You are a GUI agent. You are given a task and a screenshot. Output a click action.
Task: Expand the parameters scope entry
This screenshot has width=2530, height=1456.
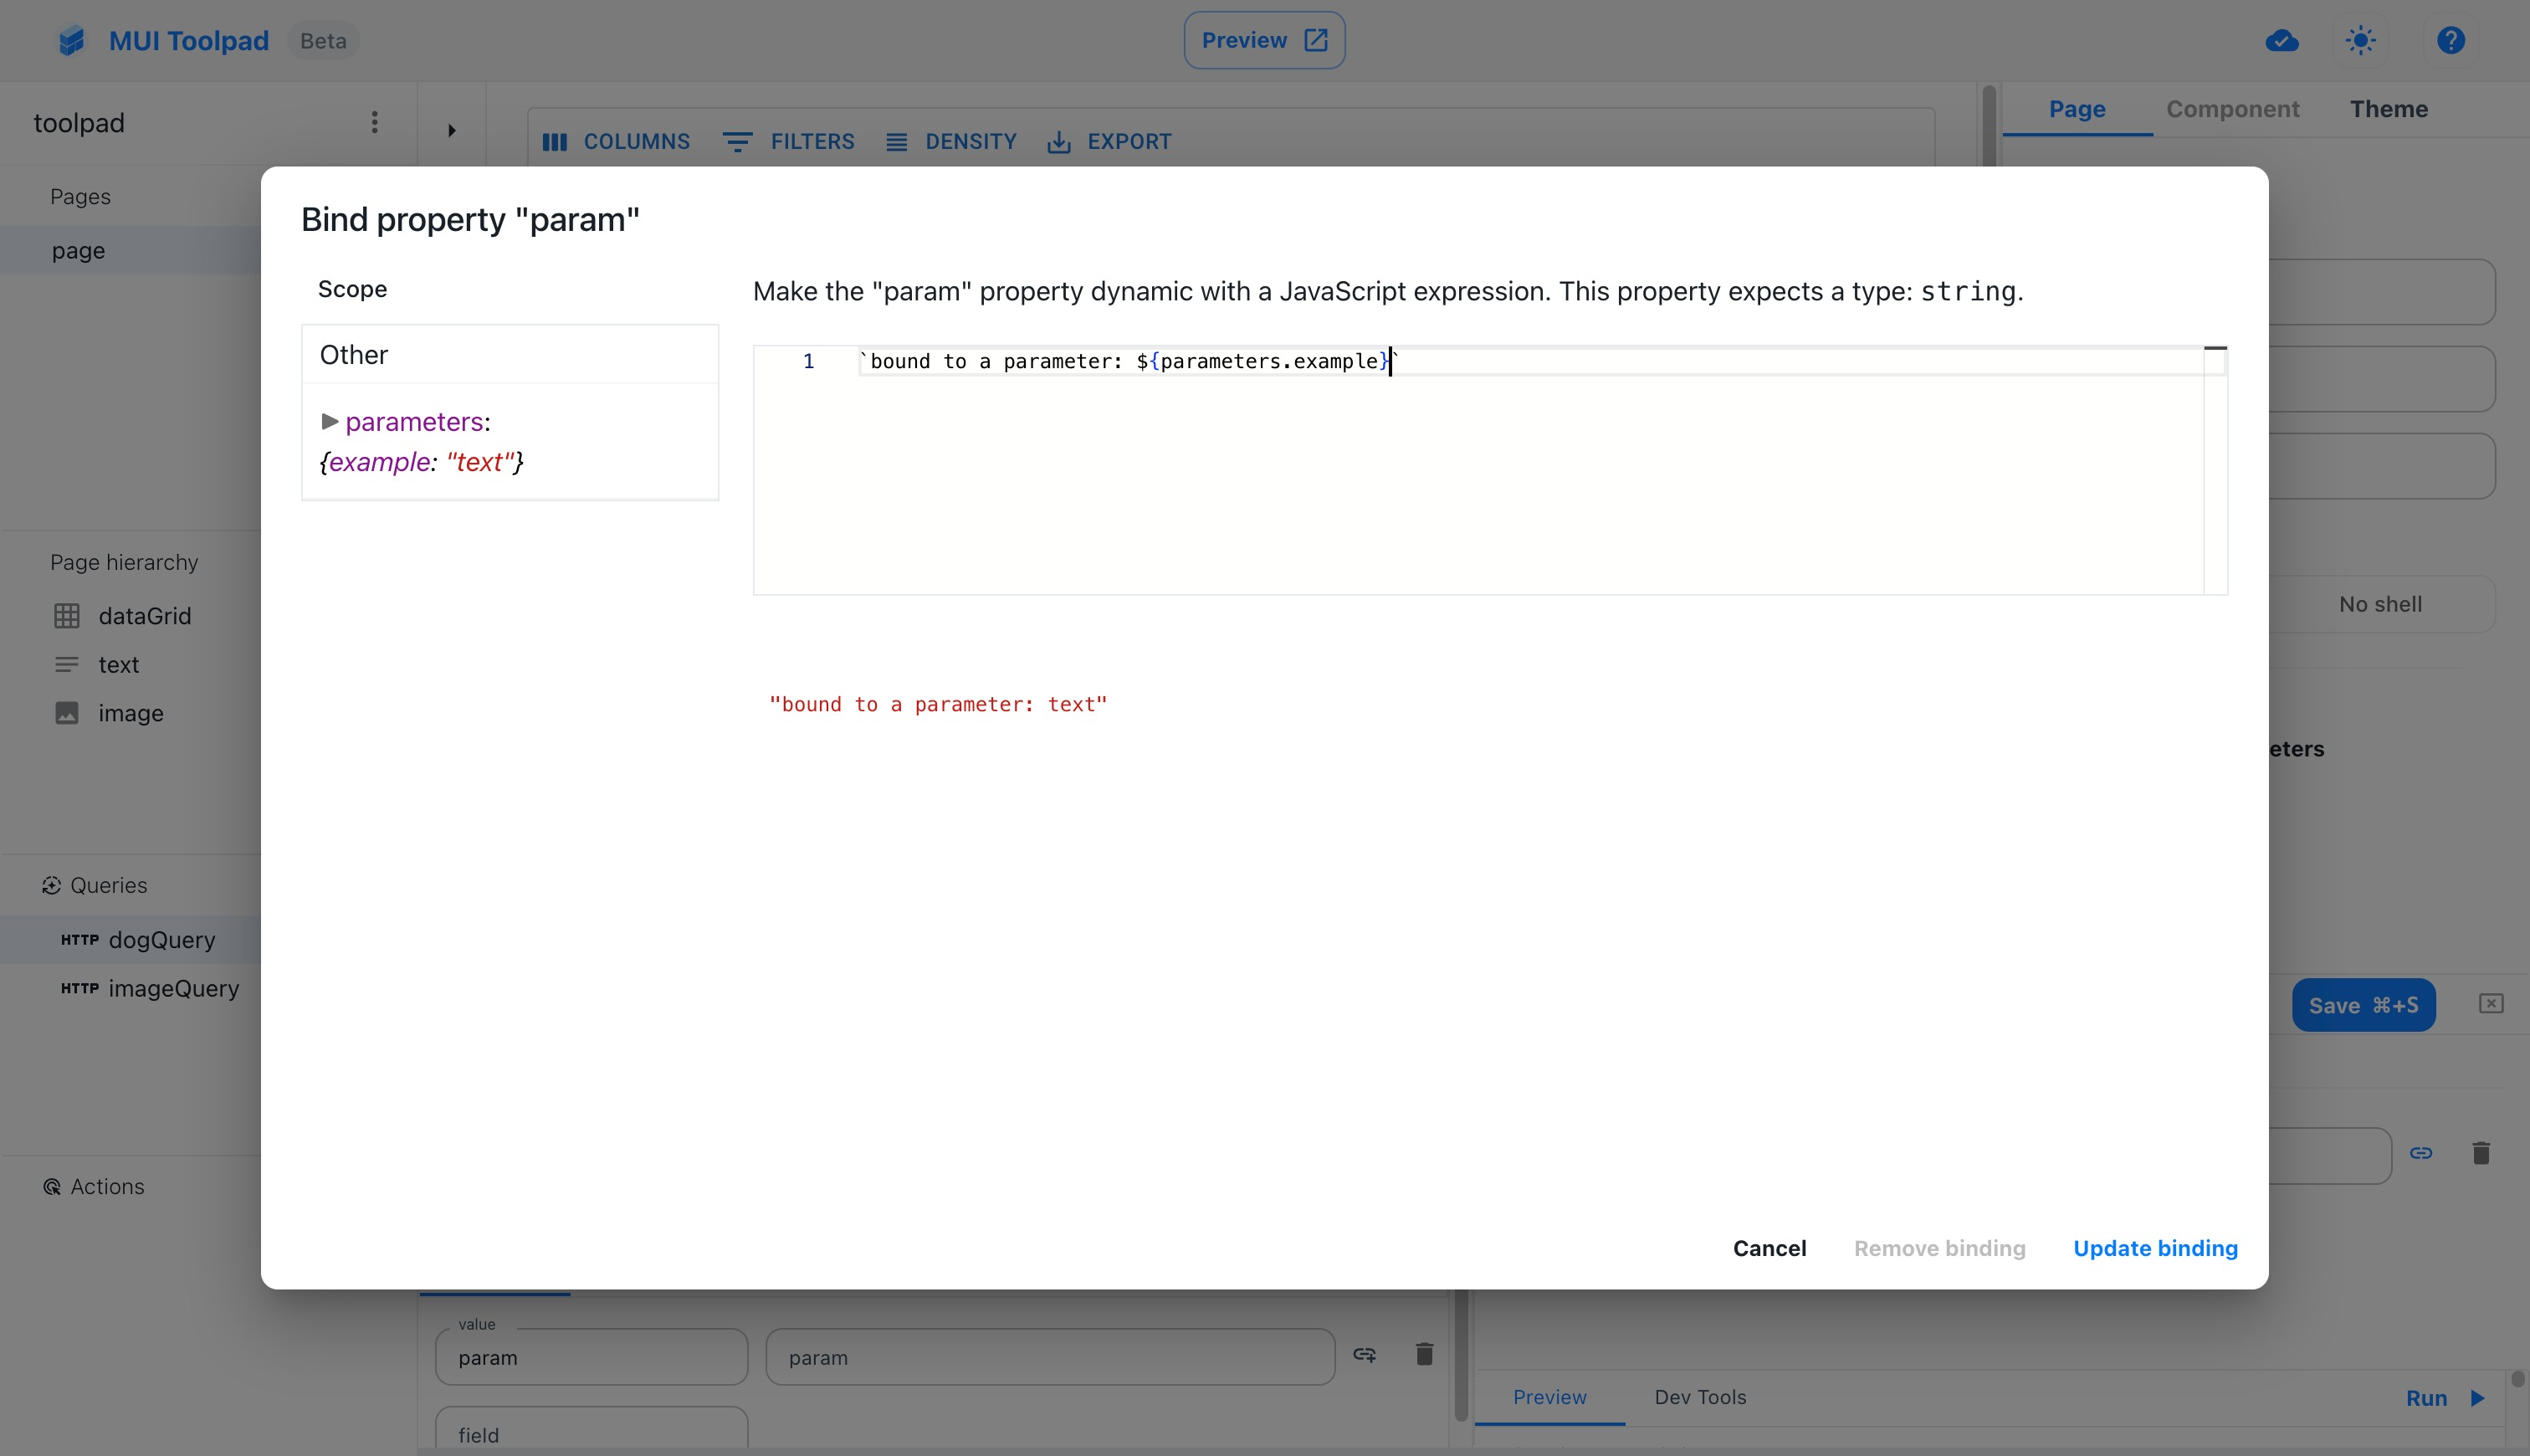(x=330, y=421)
